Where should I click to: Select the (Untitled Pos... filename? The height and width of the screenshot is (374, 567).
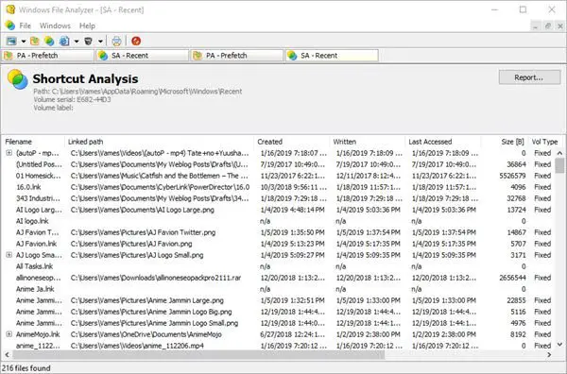click(39, 164)
